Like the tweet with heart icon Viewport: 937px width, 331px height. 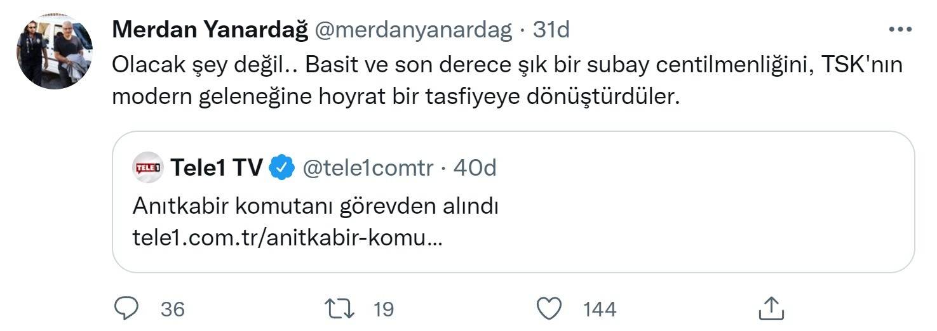pyautogui.click(x=549, y=309)
